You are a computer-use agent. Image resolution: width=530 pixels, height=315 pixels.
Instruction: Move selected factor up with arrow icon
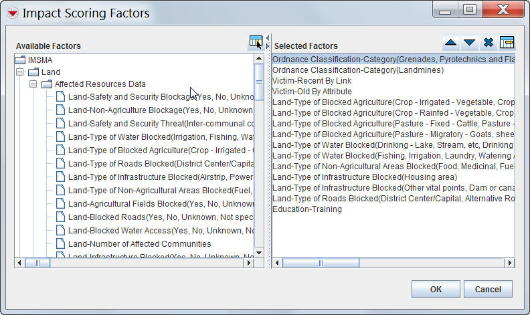pyautogui.click(x=452, y=43)
